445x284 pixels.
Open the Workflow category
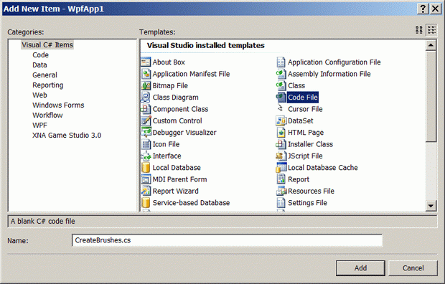(47, 115)
